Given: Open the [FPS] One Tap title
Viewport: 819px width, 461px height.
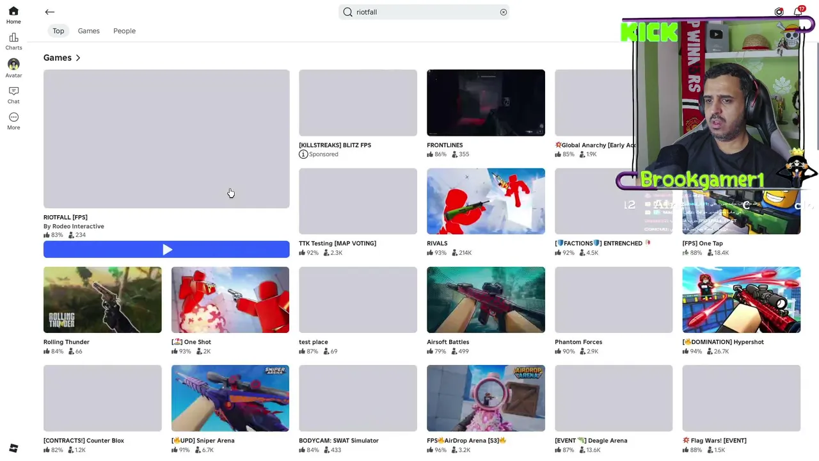Looking at the screenshot, I should (703, 243).
